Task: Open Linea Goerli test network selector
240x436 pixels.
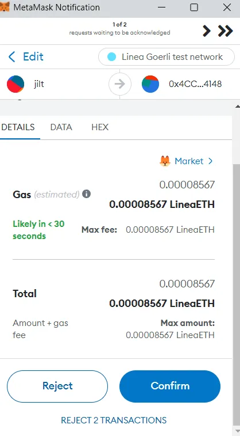Action: click(167, 57)
